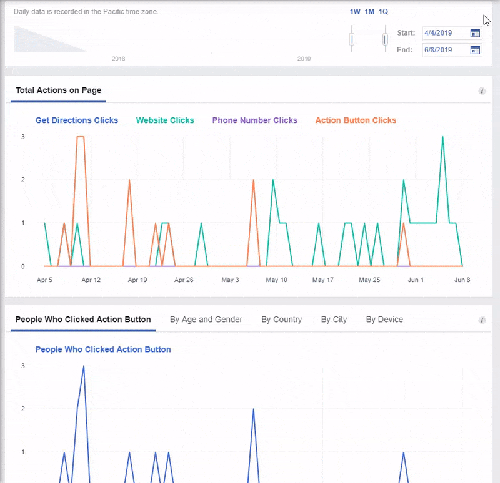
Task: Select the 1M time range
Action: point(369,12)
